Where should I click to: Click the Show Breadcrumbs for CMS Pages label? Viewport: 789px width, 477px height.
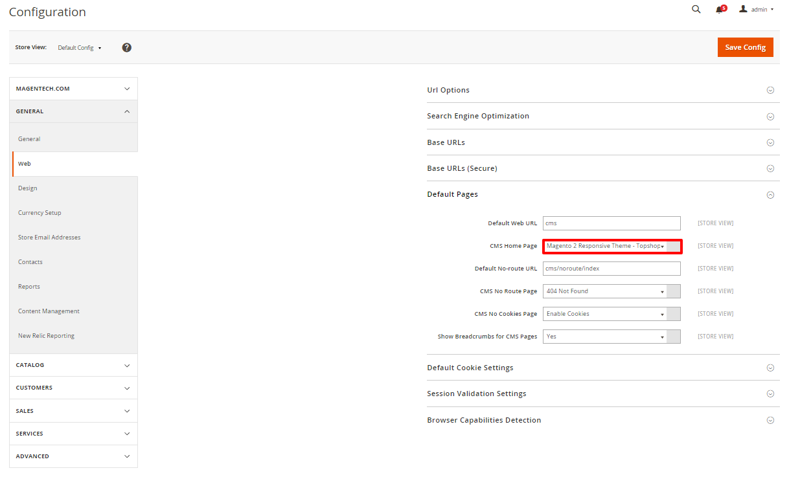click(488, 337)
